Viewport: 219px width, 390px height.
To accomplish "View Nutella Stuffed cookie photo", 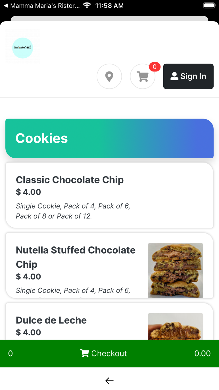I will 175,270.
